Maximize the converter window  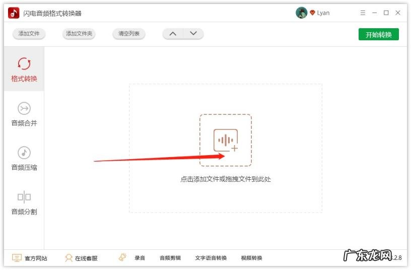(386, 13)
